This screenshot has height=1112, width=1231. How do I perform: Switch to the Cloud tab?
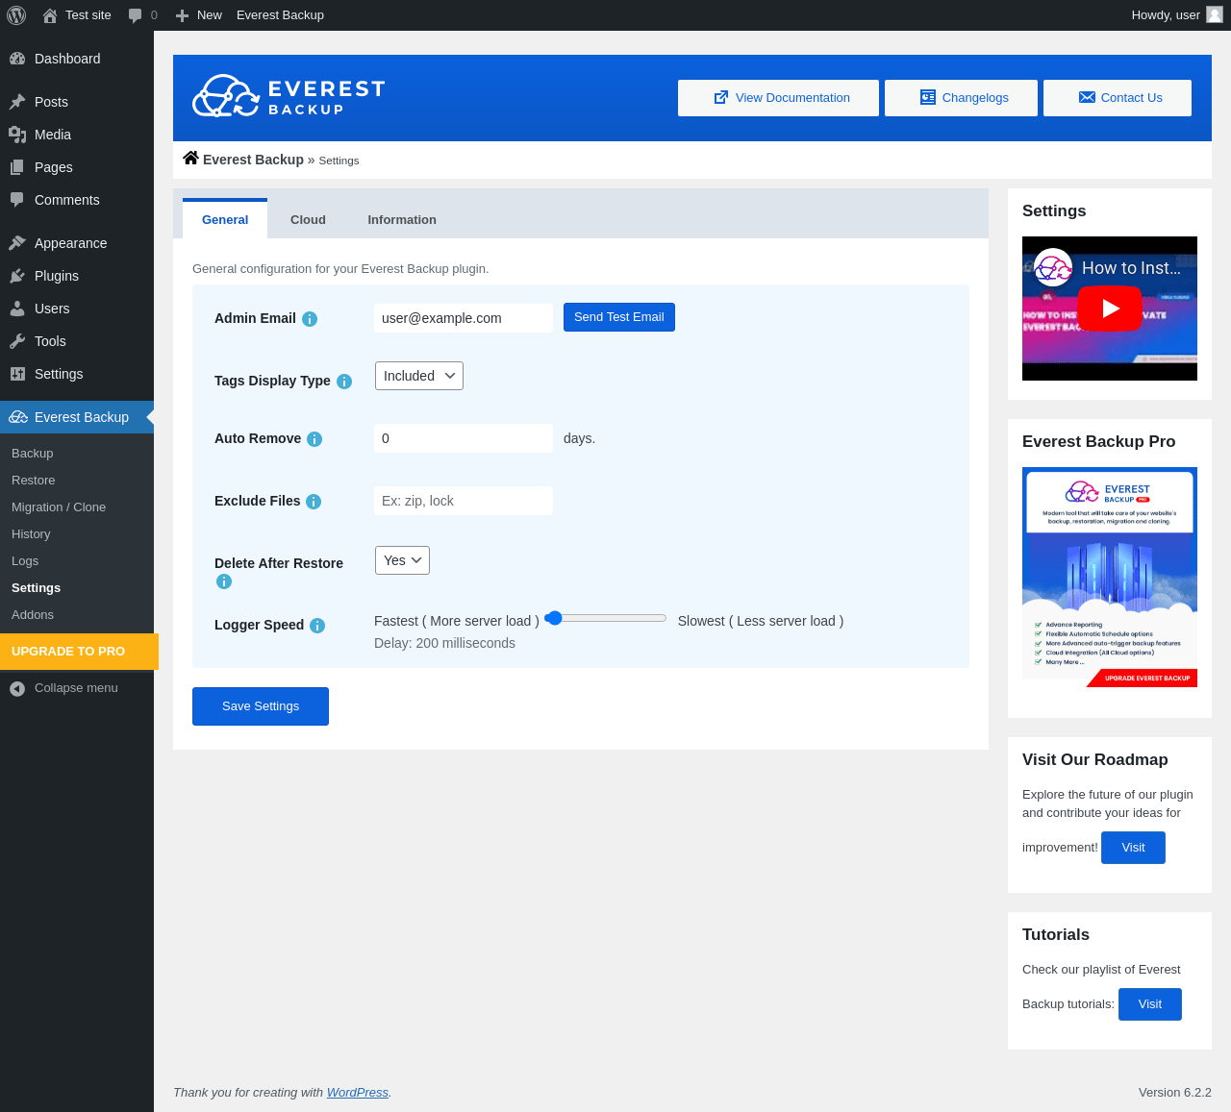pos(308,219)
